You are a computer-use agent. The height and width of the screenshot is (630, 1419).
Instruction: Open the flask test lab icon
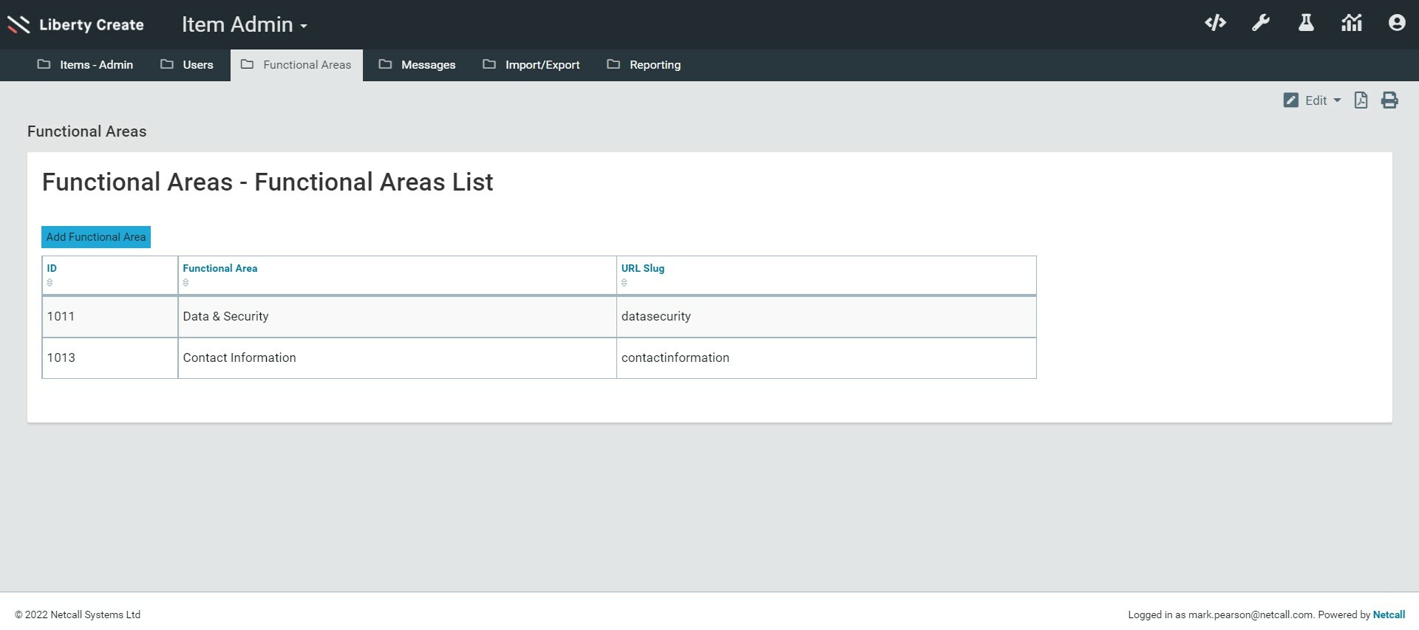click(x=1306, y=24)
